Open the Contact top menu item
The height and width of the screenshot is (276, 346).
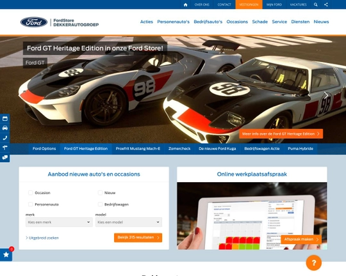tap(224, 4)
